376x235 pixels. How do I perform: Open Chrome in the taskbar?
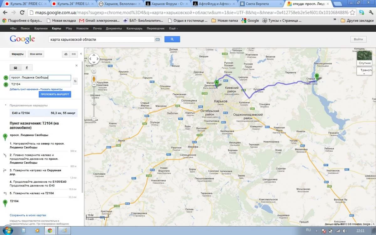coord(50,230)
